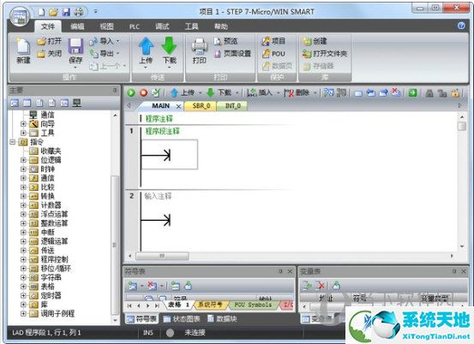Screen dimensions: 474x344
Task: Click the green arrow box icon in editor toolbar
Action: click(x=412, y=93)
